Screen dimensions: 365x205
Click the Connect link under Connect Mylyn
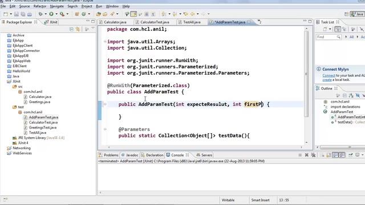coord(328,76)
